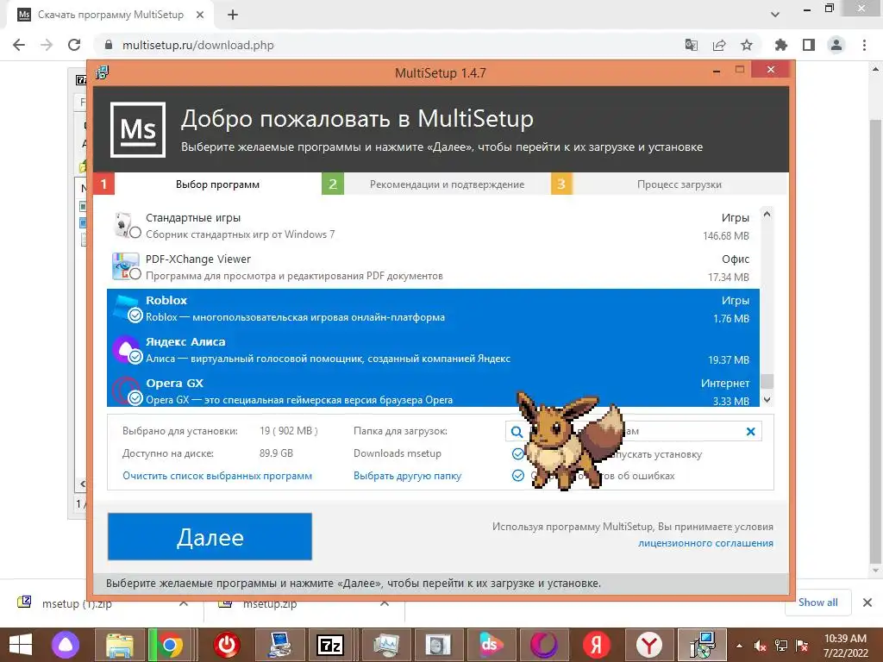Viewport: 883px width, 662px height.
Task: Open the лицензионного соглашения link
Action: point(705,543)
